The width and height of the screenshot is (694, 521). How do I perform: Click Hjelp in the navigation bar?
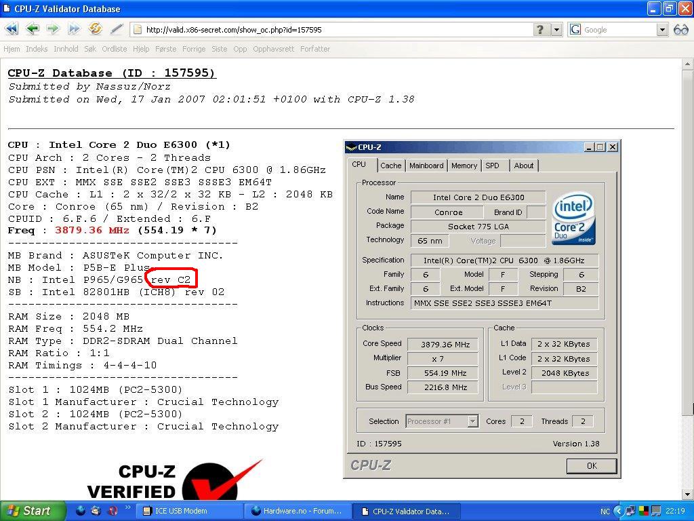tap(141, 49)
